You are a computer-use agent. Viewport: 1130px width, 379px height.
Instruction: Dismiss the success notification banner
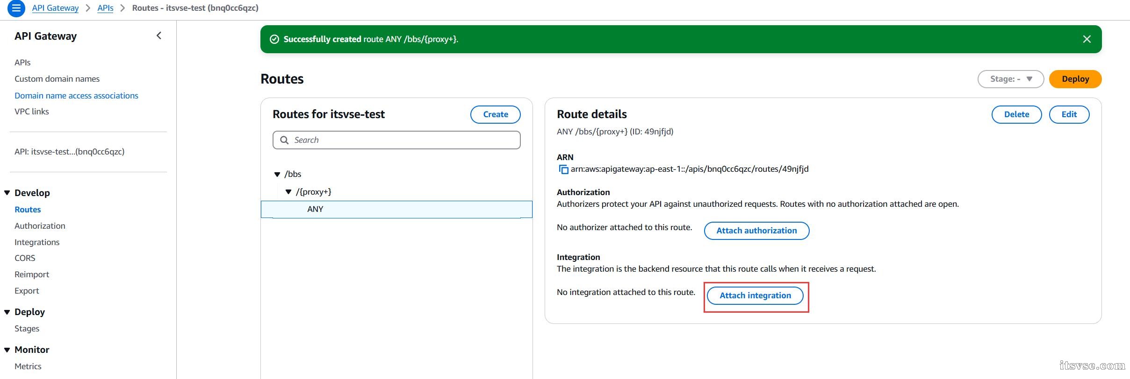(1087, 39)
